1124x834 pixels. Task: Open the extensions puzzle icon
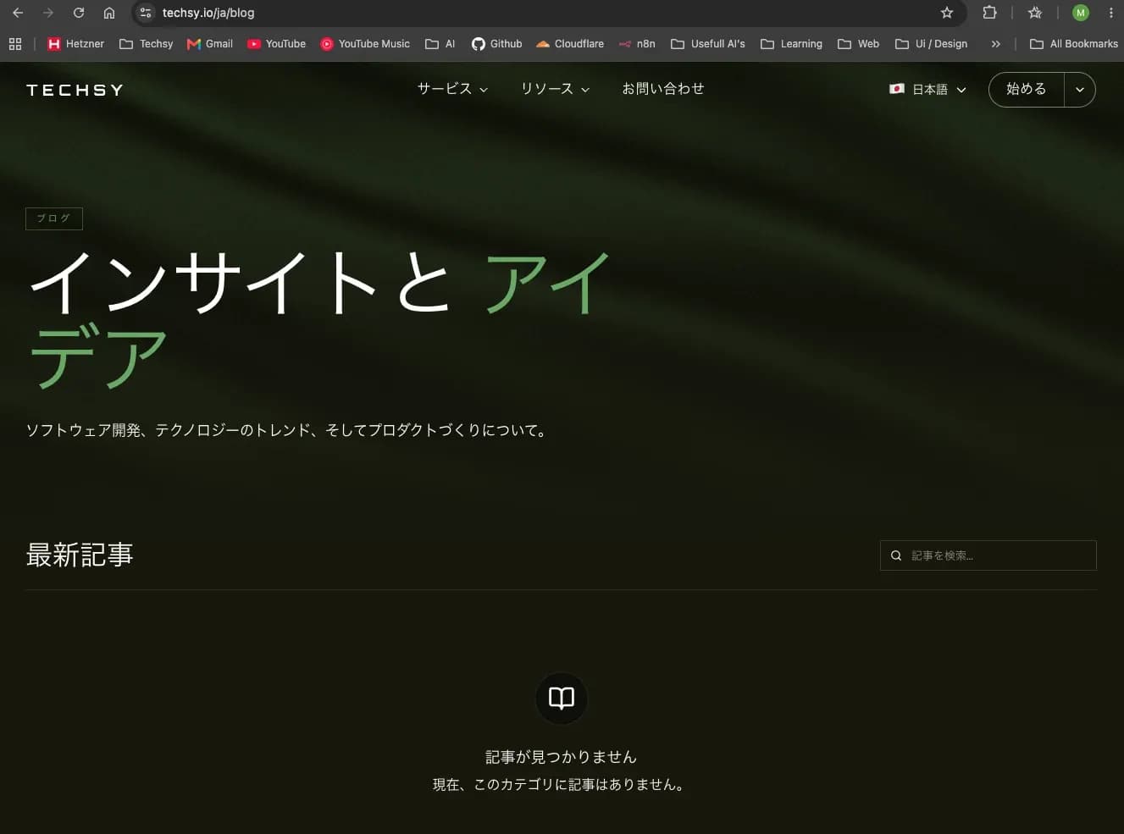[x=989, y=13]
